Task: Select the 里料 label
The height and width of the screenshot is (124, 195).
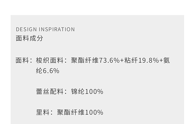Action: [43, 112]
